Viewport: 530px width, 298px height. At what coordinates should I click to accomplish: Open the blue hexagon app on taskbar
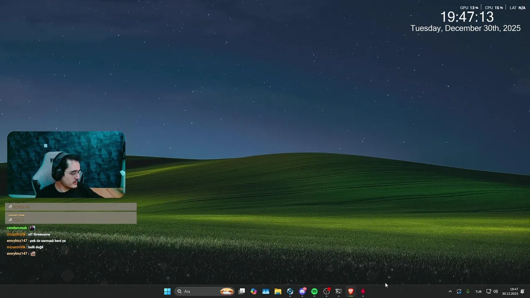[290, 291]
